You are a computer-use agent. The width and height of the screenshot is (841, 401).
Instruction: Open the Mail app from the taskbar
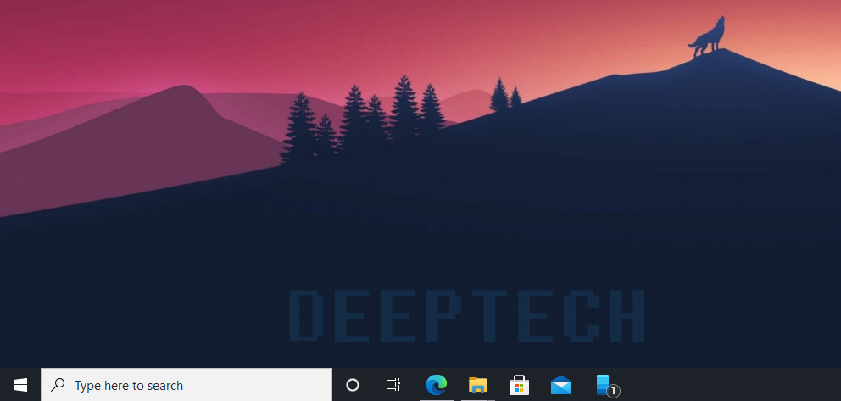(561, 385)
